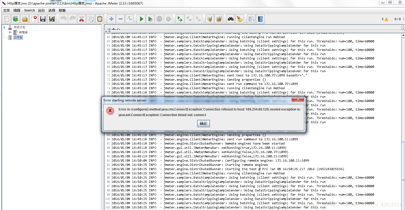Cut the selection with the scissors icon
The width and height of the screenshot is (405, 210).
[81, 19]
